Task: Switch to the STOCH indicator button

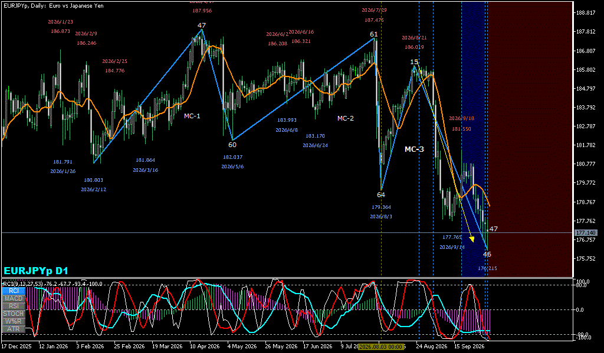Action: click(14, 314)
